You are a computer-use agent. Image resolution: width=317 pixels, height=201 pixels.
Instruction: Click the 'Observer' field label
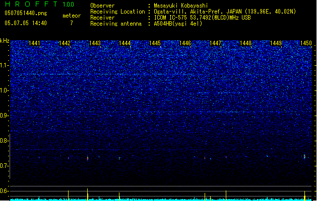(x=102, y=6)
